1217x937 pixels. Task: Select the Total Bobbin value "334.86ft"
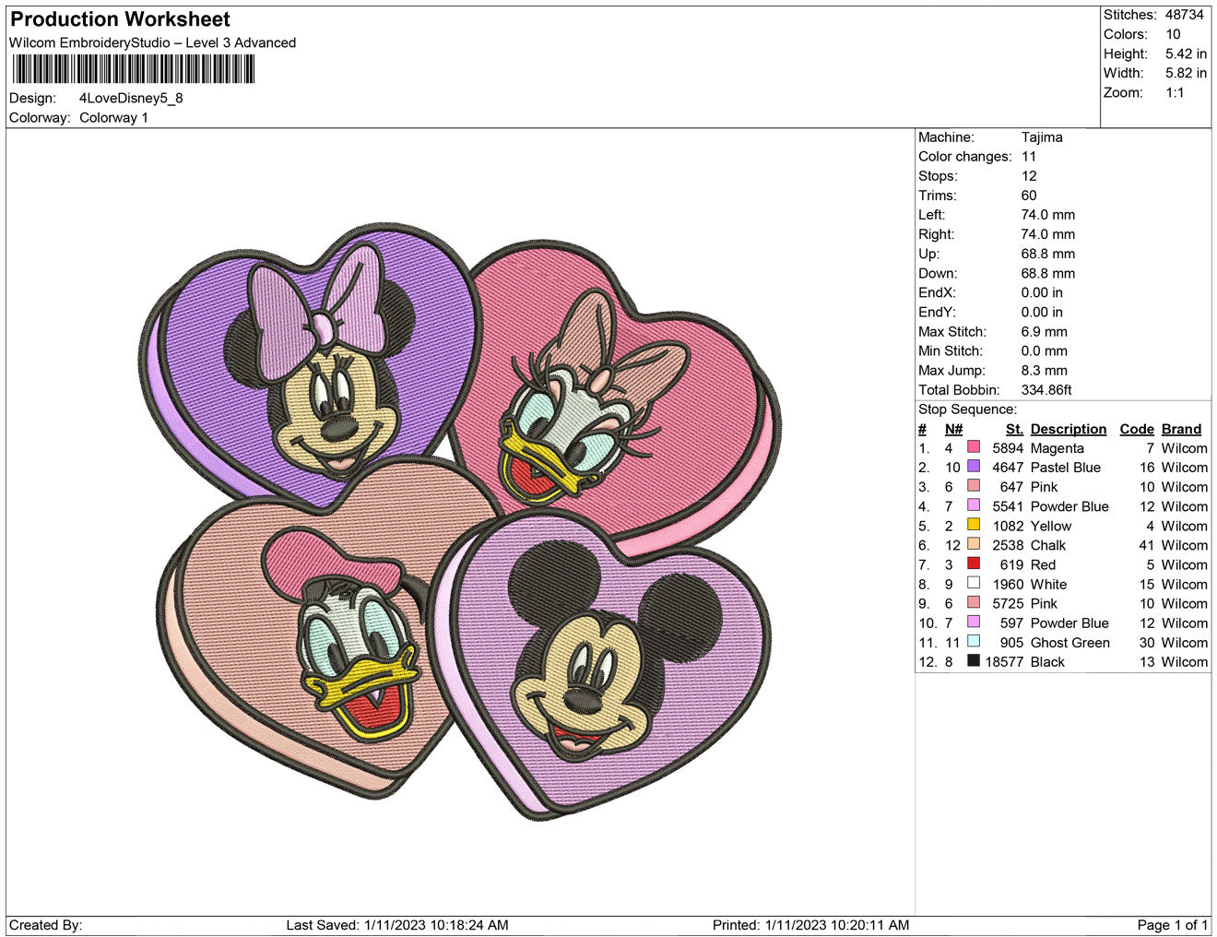tap(1046, 389)
